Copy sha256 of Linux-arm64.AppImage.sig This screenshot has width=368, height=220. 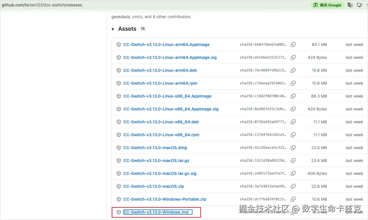pos(293,57)
